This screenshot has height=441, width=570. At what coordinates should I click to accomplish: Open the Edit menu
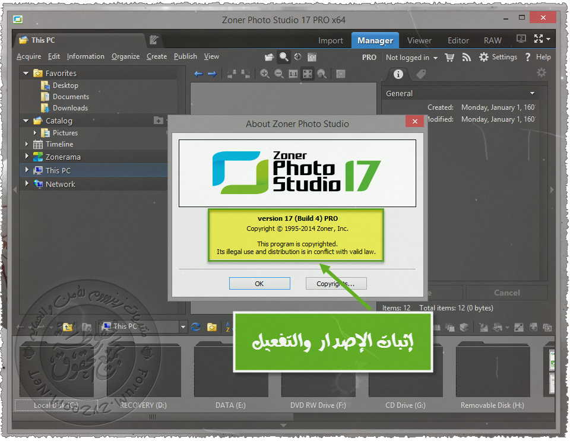click(54, 56)
